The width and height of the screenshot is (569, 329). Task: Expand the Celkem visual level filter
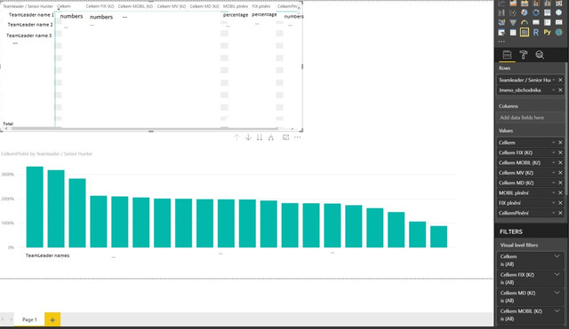tap(557, 256)
